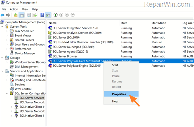Viewport: 194px width, 127px height.
Task: Open the View menu
Action: click(25, 9)
